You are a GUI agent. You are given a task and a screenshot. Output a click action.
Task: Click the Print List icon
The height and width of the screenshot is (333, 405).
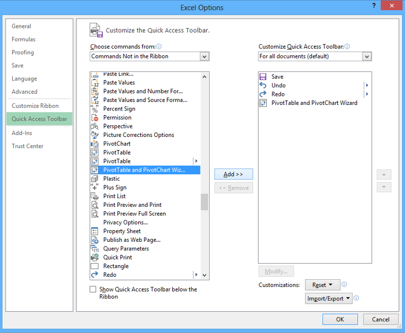[95, 196]
